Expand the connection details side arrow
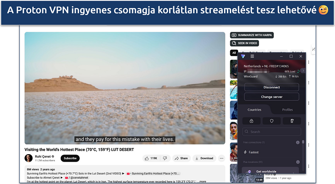Viewport: 335px width, 184px height. 303,71
